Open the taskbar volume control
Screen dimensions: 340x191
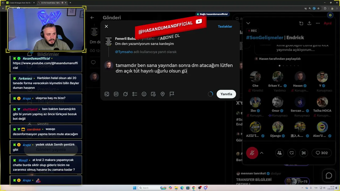[x=325, y=188]
